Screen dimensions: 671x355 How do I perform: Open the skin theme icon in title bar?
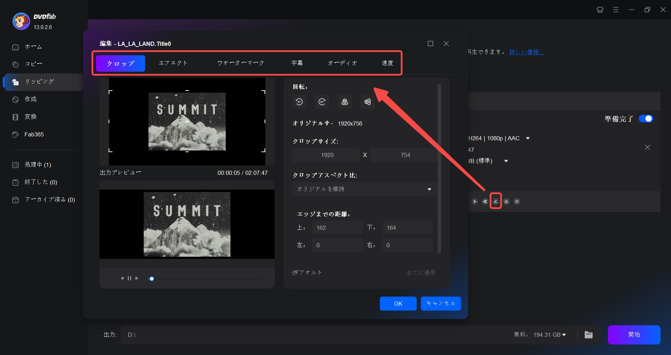coord(600,10)
